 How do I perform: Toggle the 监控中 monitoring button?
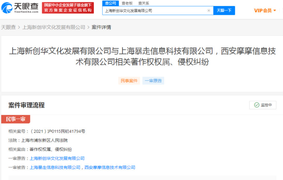[x=263, y=105]
